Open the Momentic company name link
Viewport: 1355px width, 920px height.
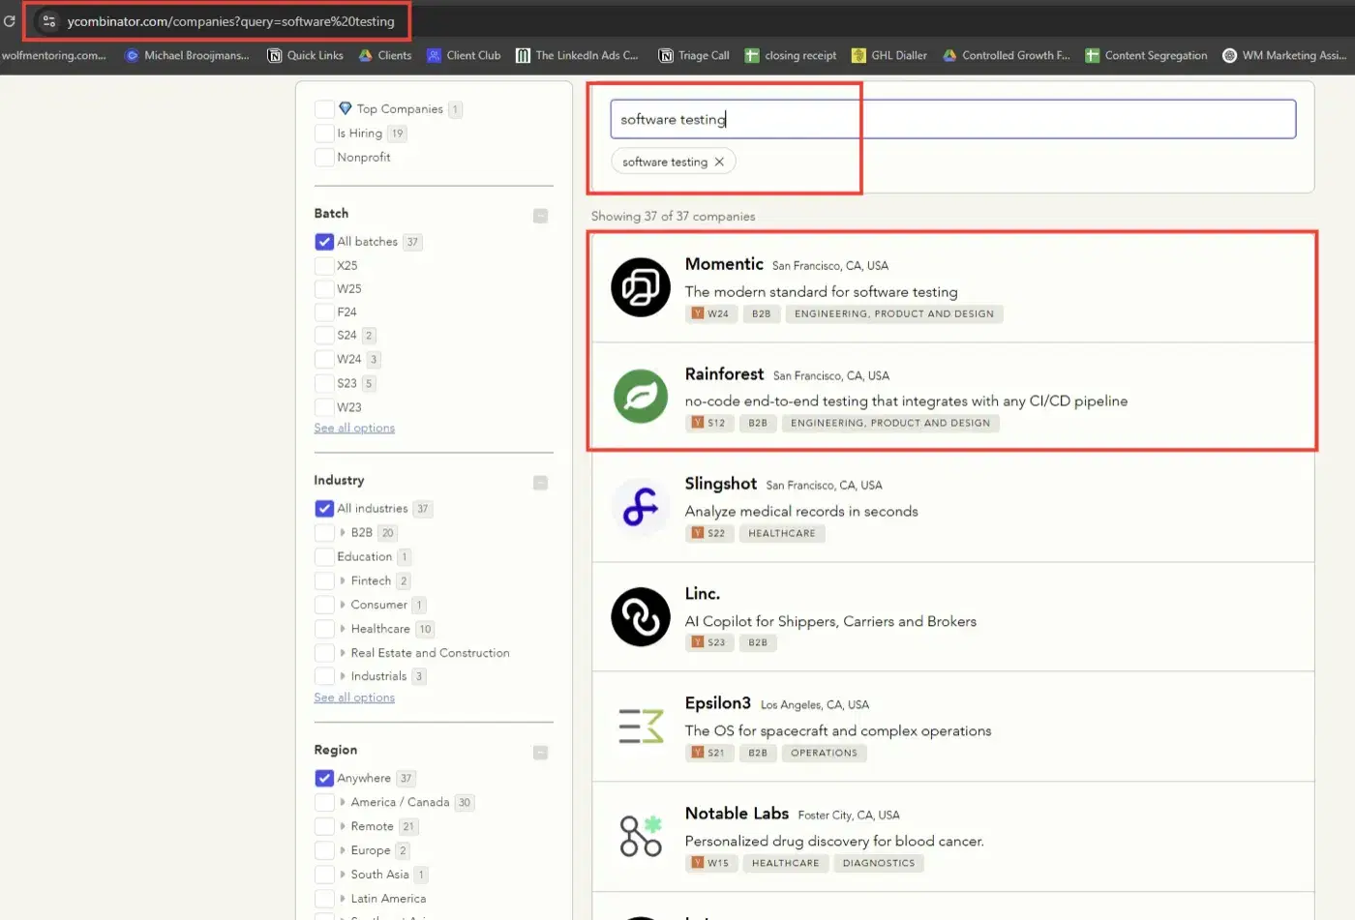pos(724,264)
